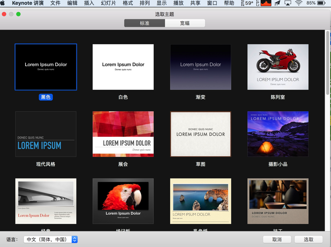Click the red CPU graph monitor icon
The height and width of the screenshot is (247, 331).
[266, 3]
